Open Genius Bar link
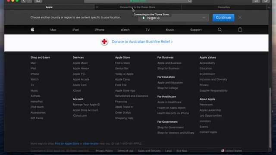 (122, 68)
